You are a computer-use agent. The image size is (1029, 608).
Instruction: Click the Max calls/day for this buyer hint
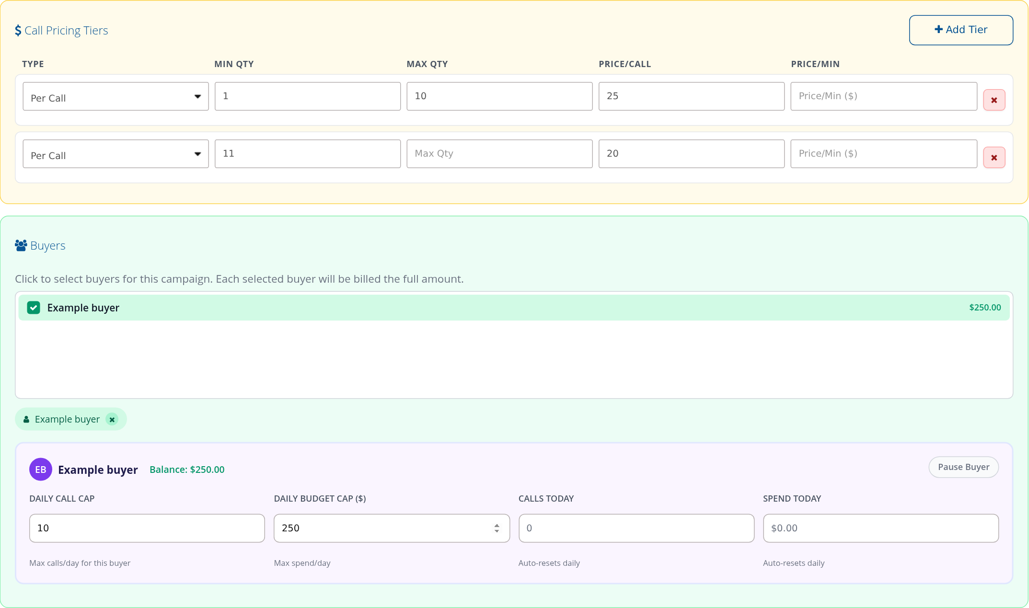80,563
